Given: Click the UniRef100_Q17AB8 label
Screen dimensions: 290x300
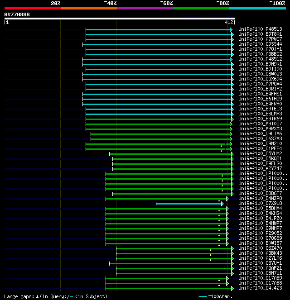Looking at the screenshot, I should pos(260,283).
